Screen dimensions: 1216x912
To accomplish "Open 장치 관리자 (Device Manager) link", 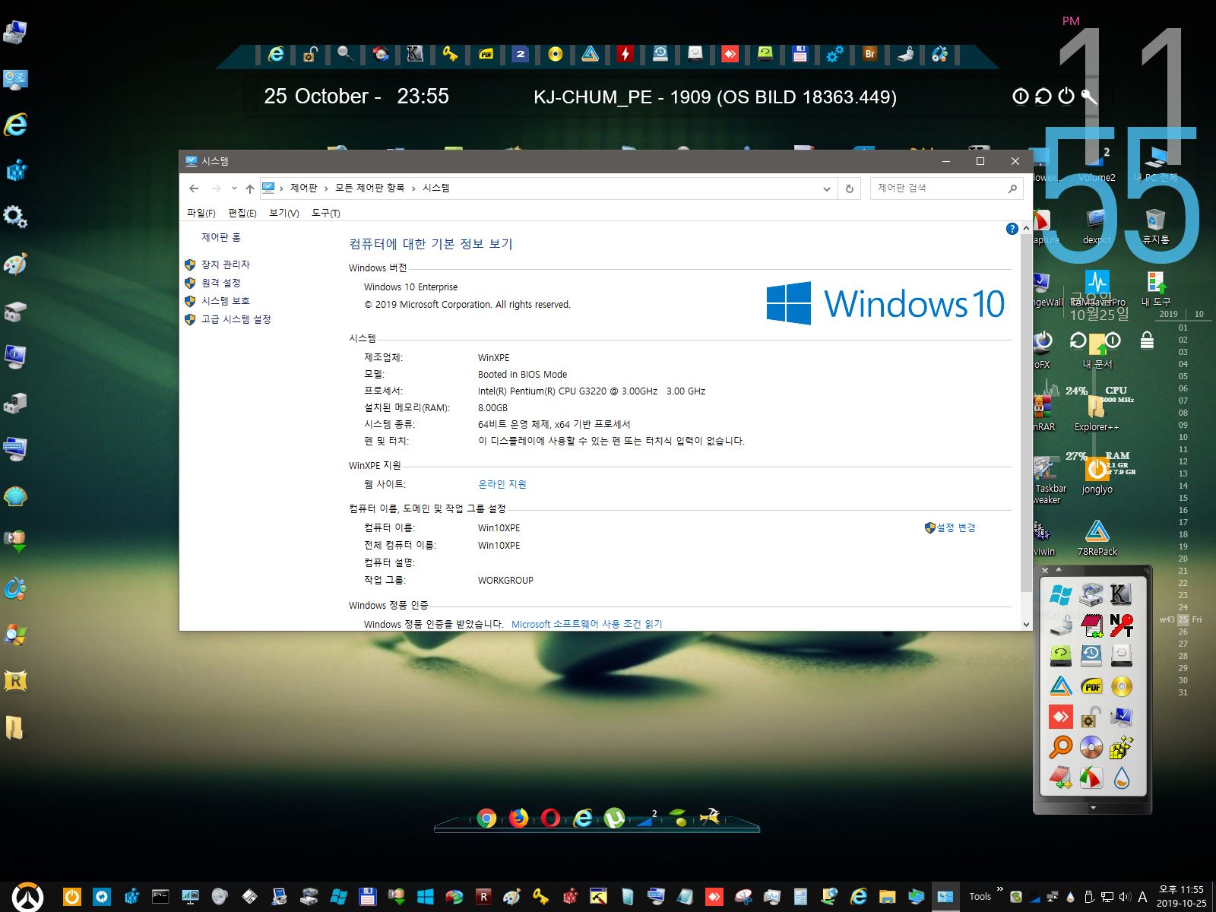I will pyautogui.click(x=226, y=264).
